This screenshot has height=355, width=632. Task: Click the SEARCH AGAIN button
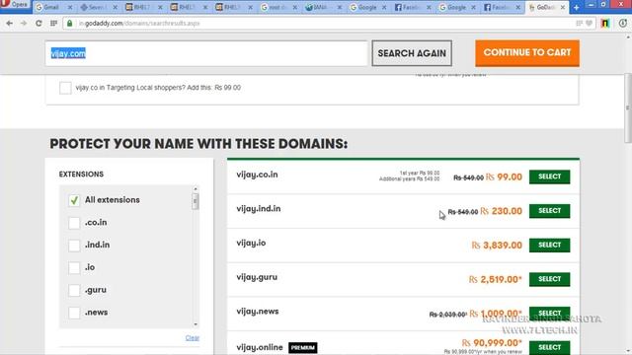click(412, 53)
